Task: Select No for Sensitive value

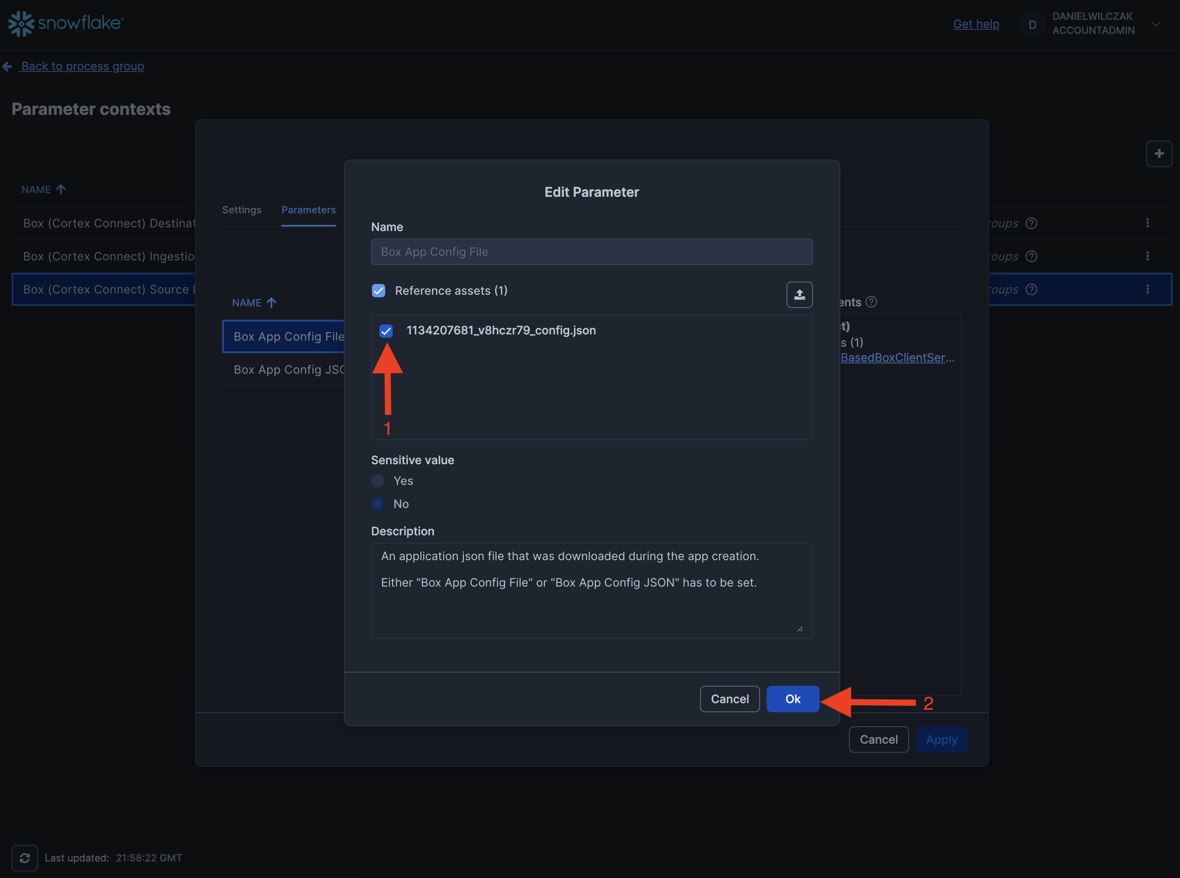Action: coord(378,504)
